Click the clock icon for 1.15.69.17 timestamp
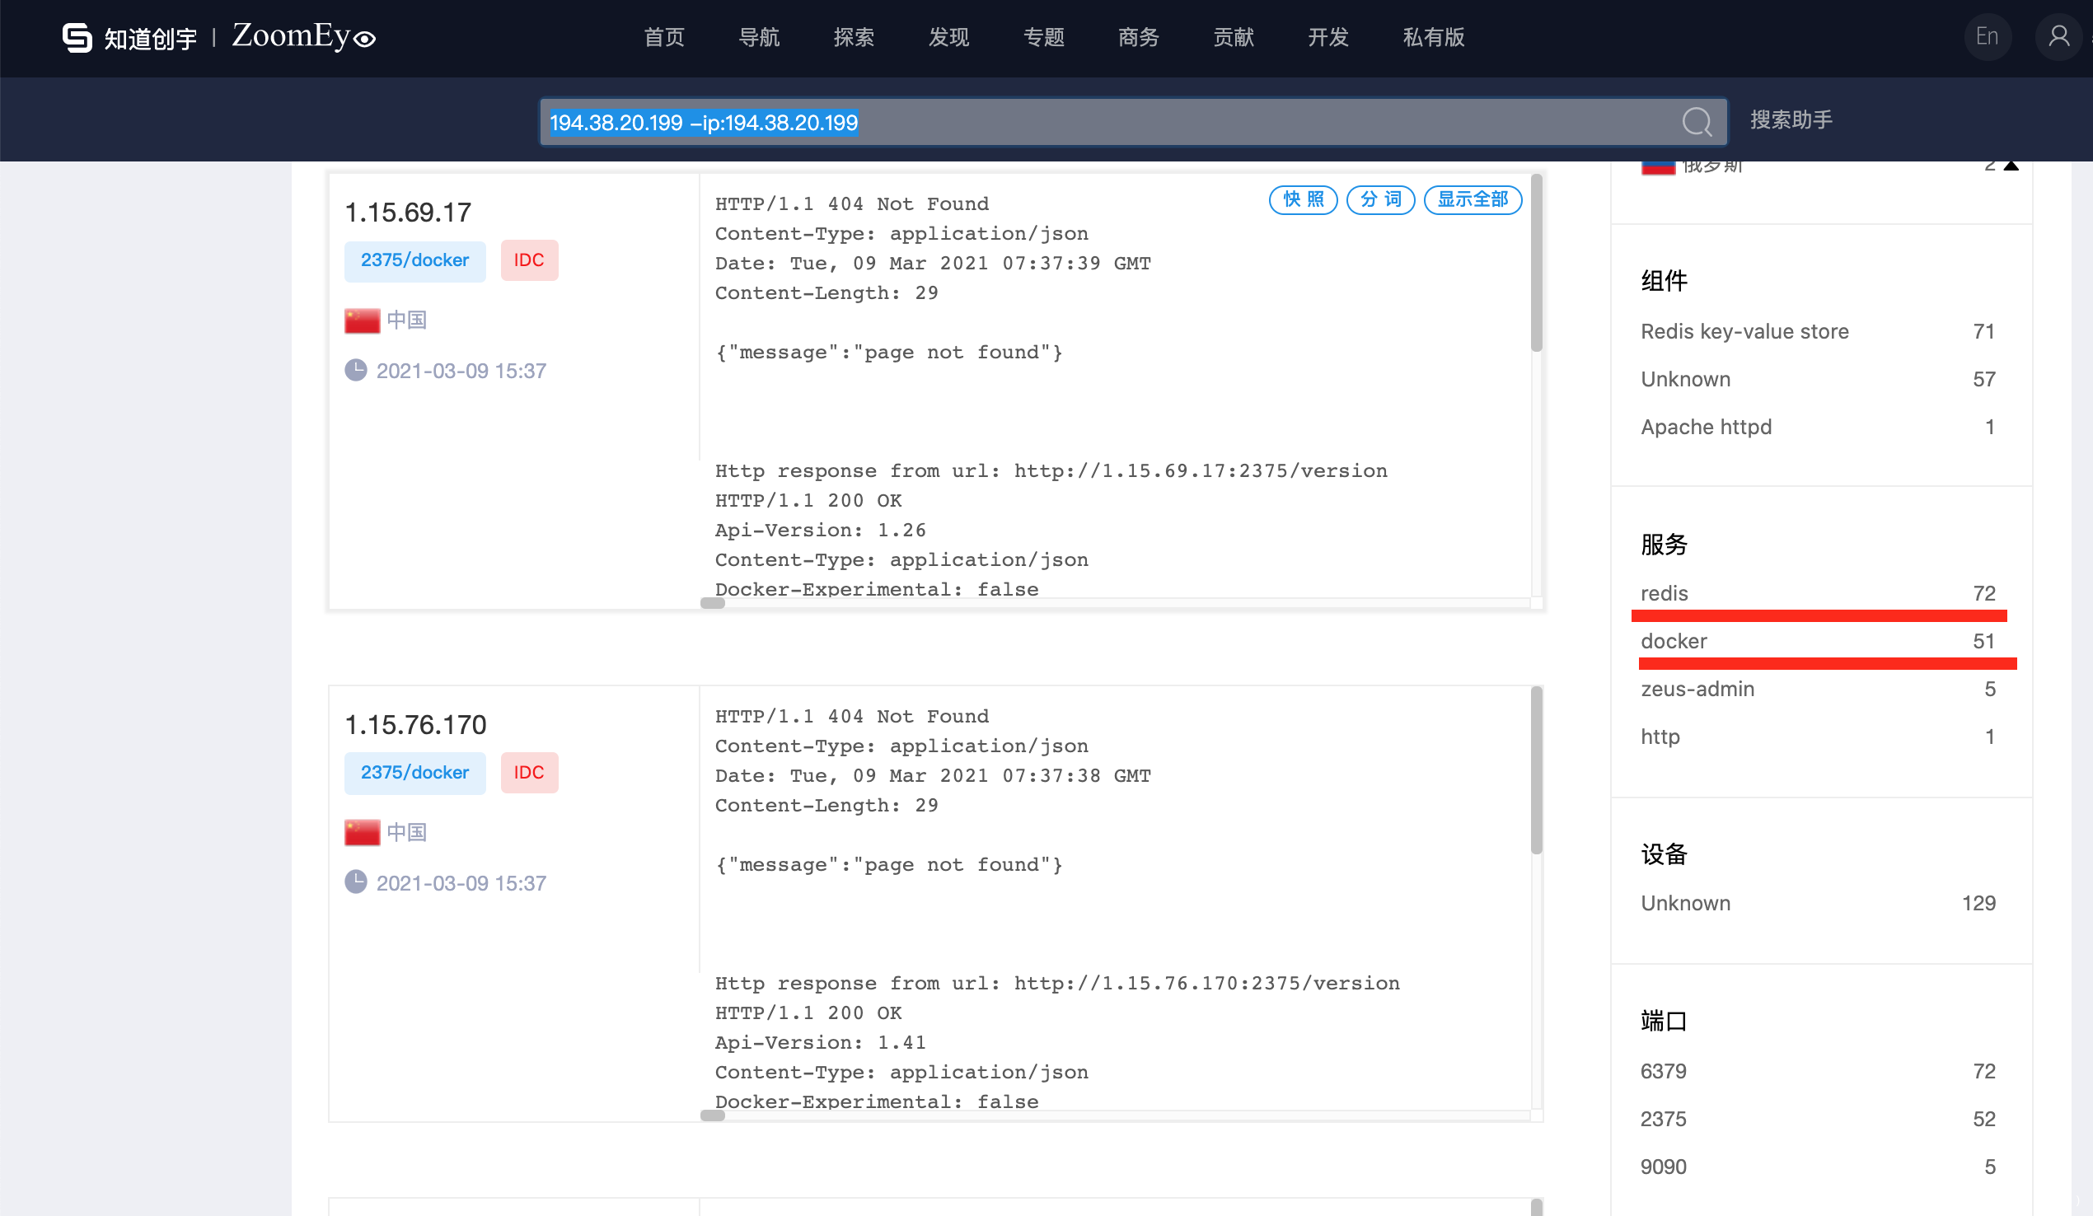Image resolution: width=2093 pixels, height=1216 pixels. coord(356,371)
